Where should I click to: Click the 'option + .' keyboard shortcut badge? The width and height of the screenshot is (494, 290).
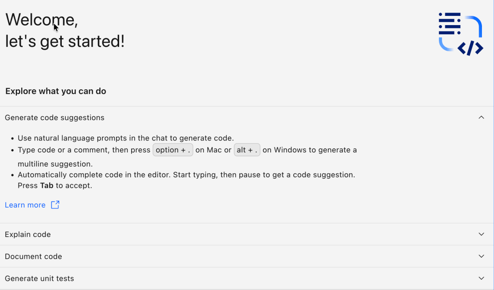click(173, 150)
